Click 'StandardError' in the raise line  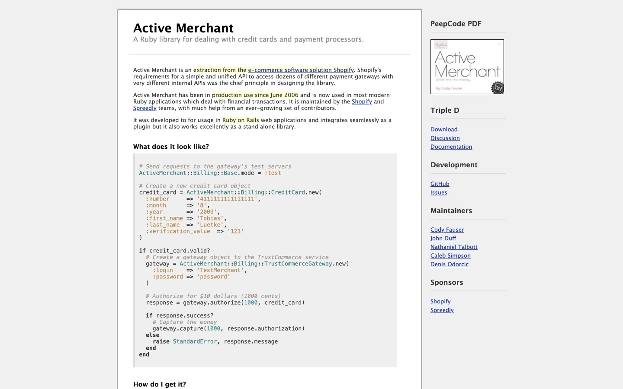point(195,341)
